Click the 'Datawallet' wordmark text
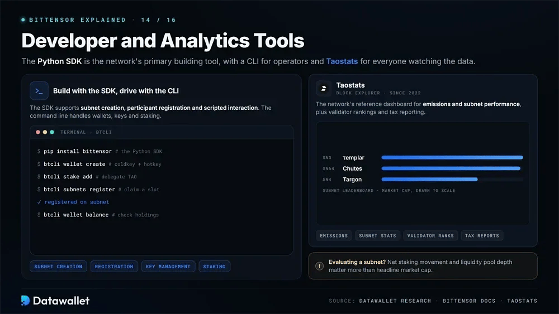 click(x=61, y=301)
